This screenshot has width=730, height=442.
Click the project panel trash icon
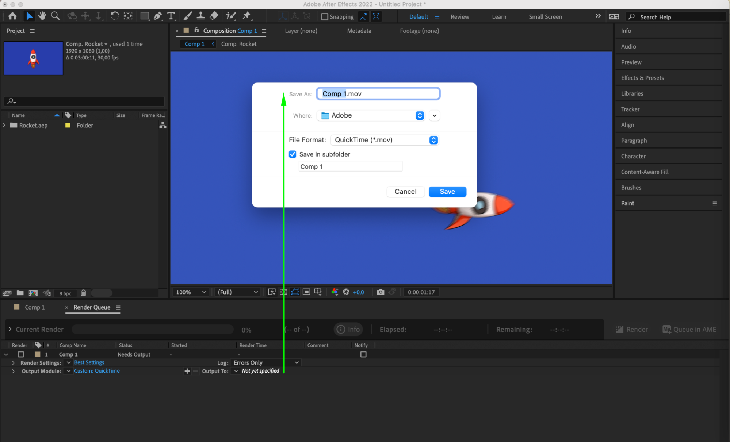tap(83, 293)
